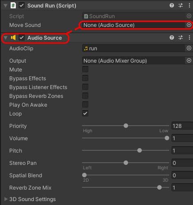193x205 pixels.
Task: Open help for Sound Run script component
Action: coord(172,5)
